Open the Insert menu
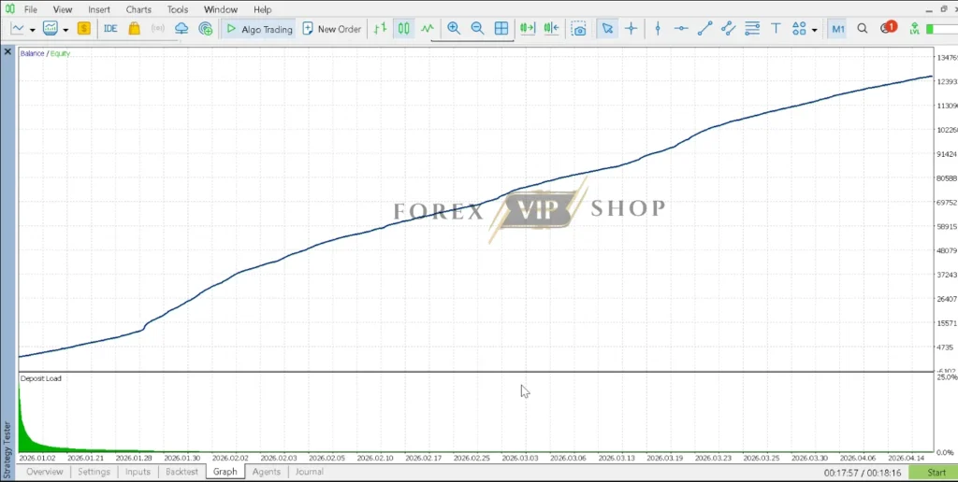This screenshot has width=958, height=482. coord(99,9)
